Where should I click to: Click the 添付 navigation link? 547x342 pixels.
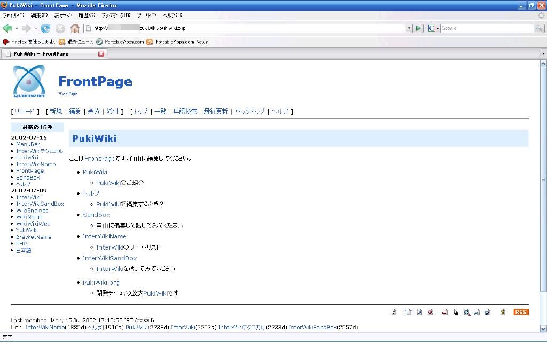coord(112,111)
